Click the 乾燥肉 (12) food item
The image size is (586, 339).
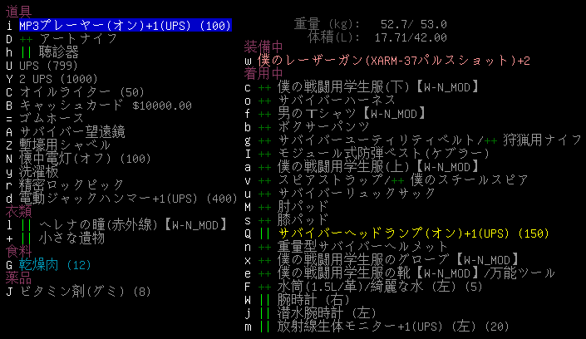[x=54, y=265]
